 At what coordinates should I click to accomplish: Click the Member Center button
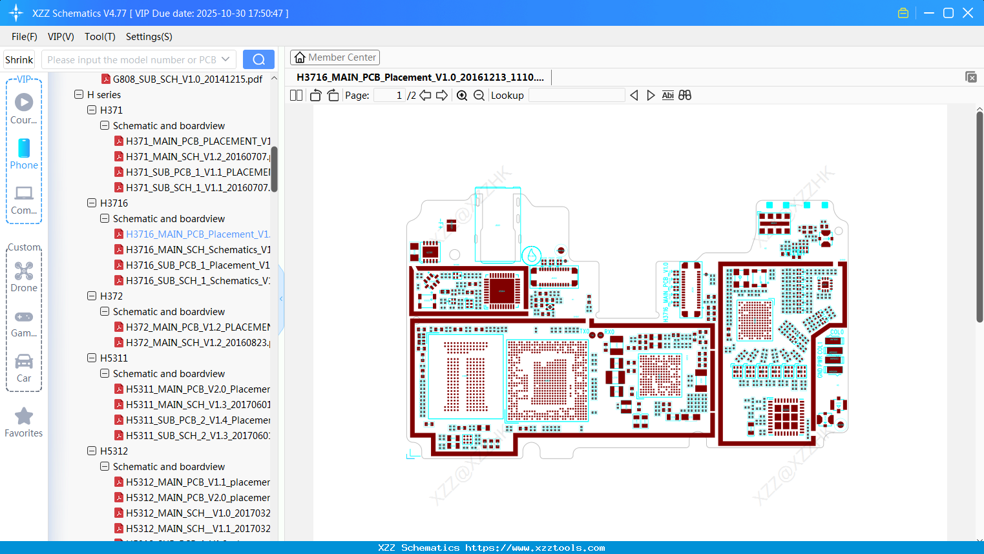335,57
